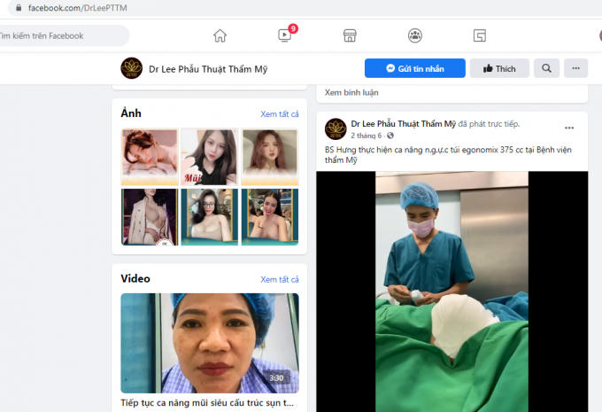Open page options three-dots menu
Image resolution: width=602 pixels, height=412 pixels.
pos(576,68)
